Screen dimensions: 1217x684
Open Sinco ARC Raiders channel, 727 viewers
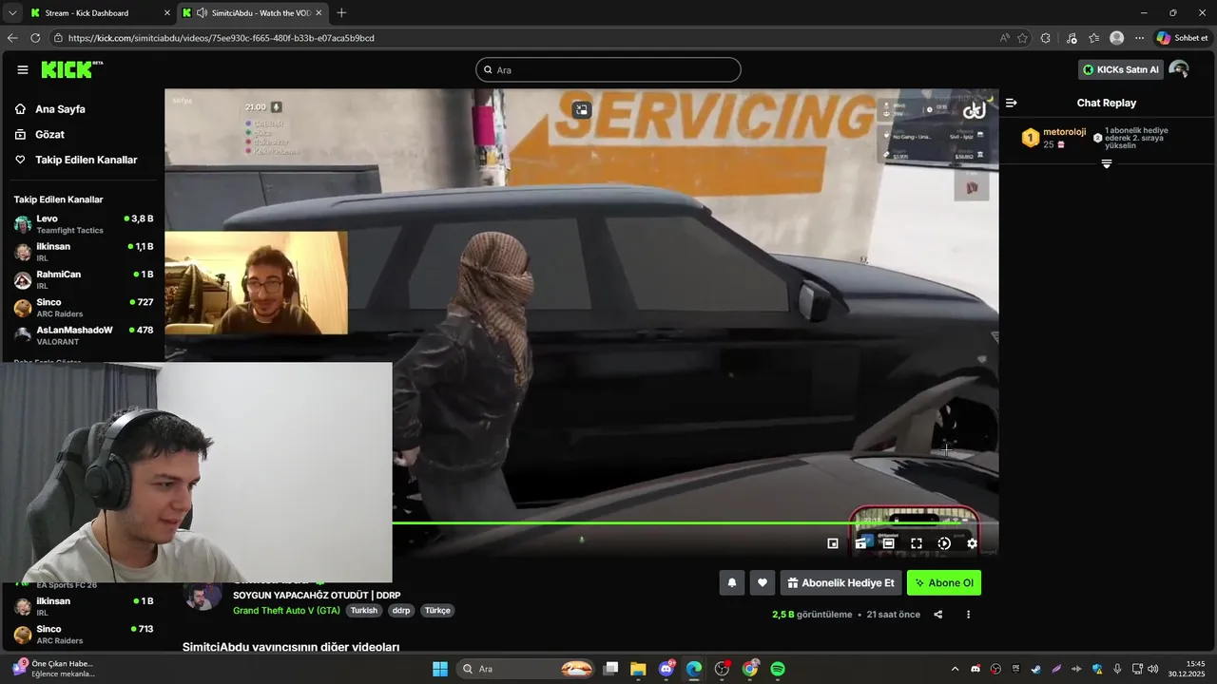84,308
